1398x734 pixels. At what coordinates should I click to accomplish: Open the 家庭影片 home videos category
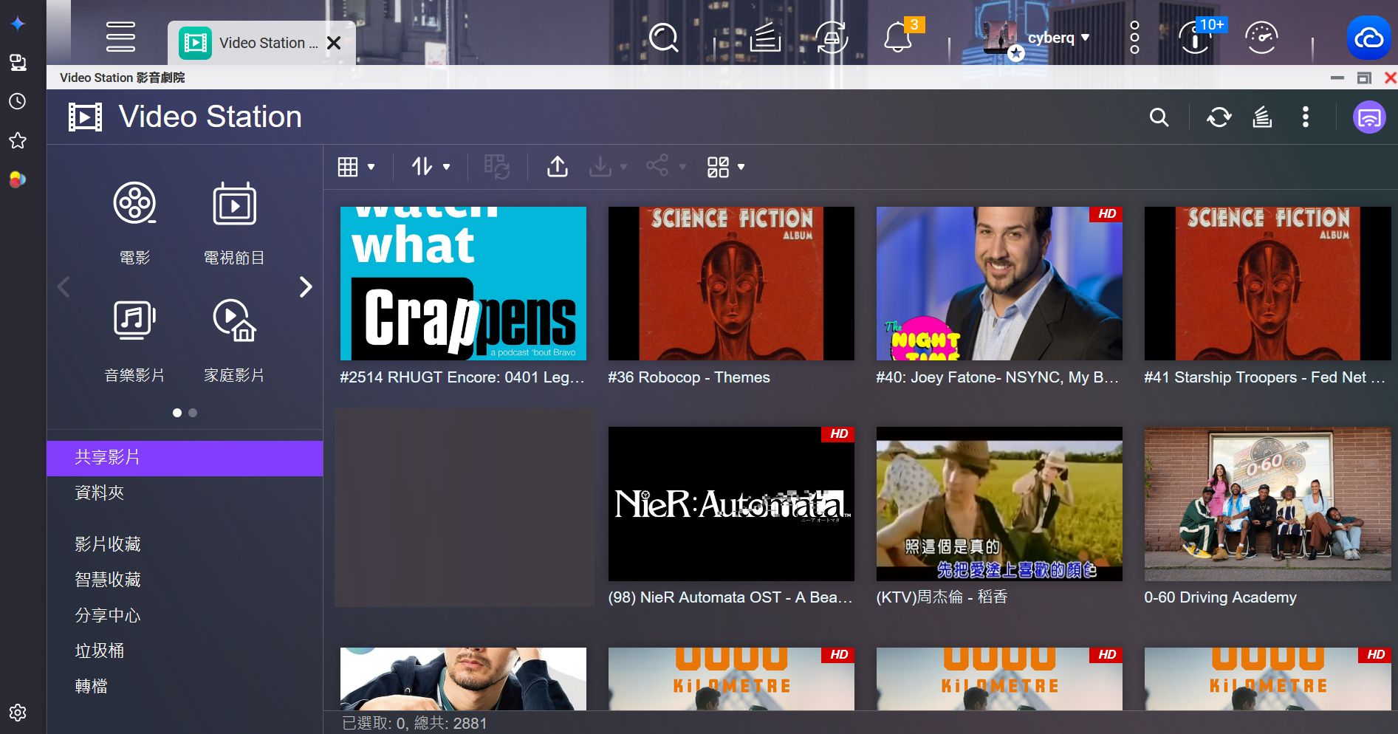click(x=234, y=341)
